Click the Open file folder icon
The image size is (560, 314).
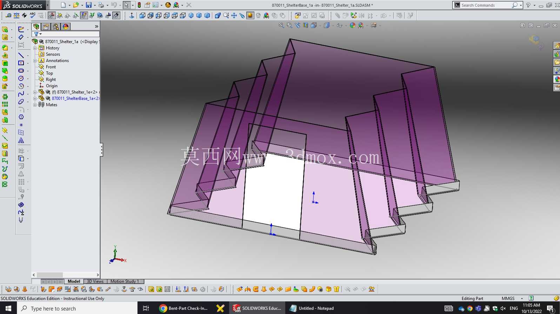pyautogui.click(x=75, y=5)
